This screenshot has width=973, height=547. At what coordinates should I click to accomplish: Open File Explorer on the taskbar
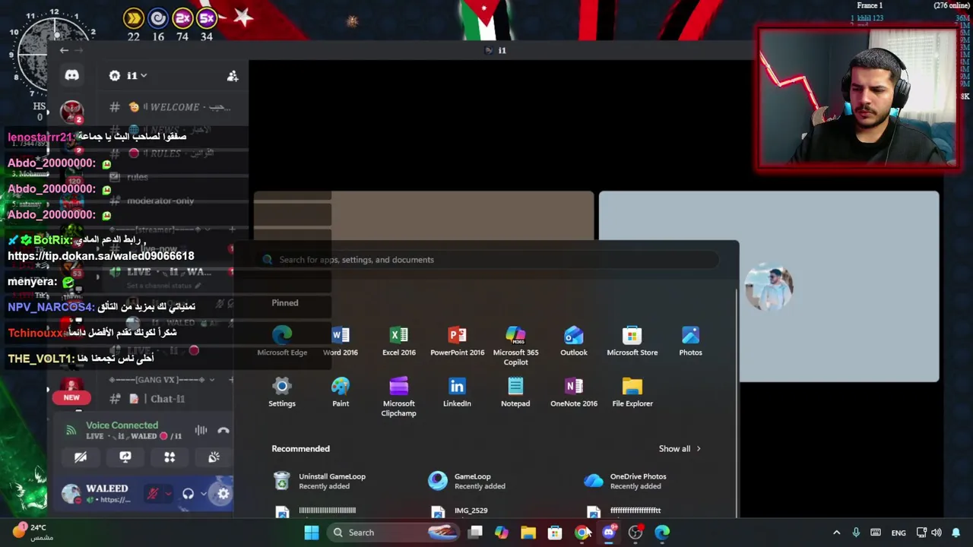528,533
